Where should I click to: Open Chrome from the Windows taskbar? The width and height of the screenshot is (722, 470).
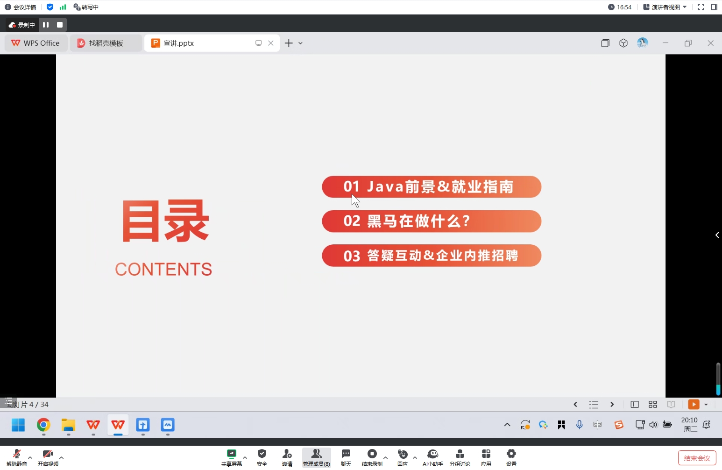(43, 425)
